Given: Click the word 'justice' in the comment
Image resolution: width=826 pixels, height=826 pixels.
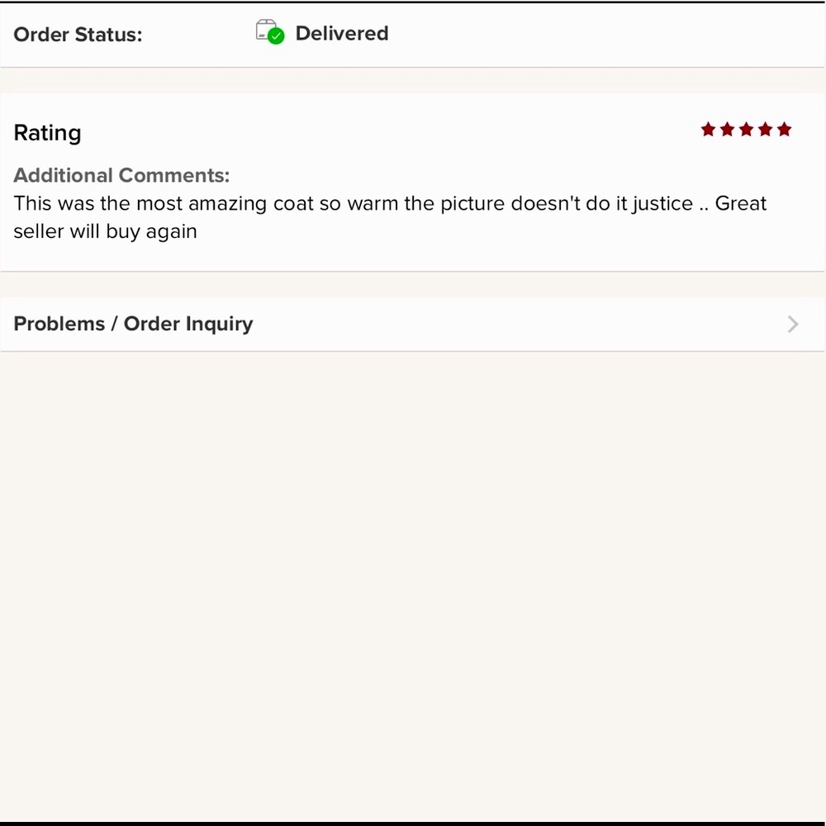Looking at the screenshot, I should 662,204.
